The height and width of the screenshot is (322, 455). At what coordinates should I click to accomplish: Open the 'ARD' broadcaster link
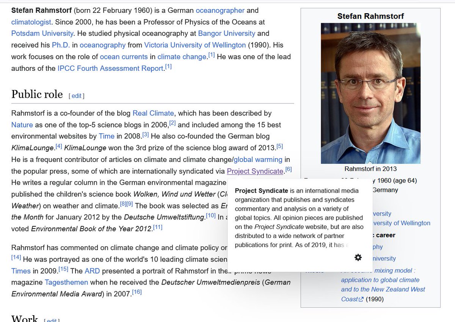click(x=92, y=271)
